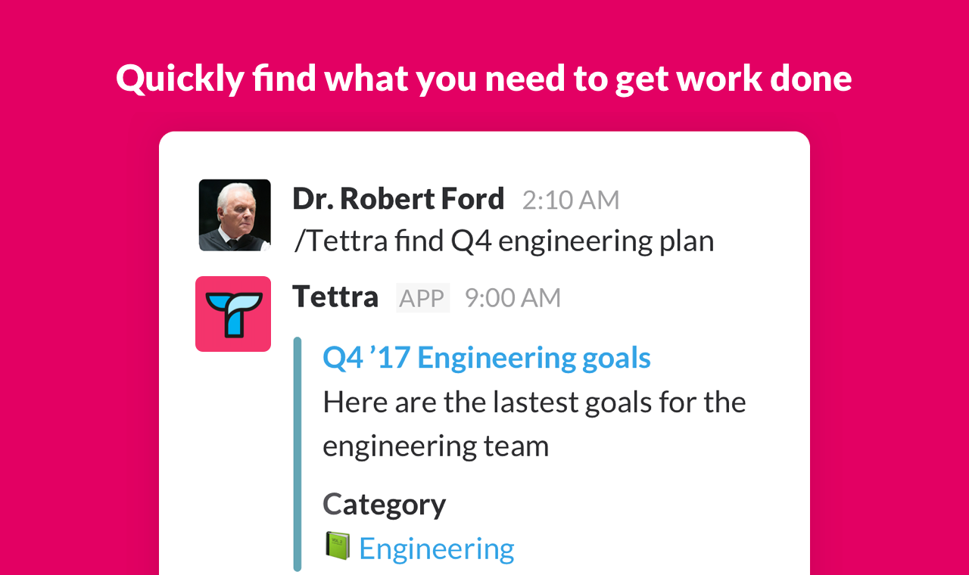Screen dimensions: 969x575
Task: Click the Category field heading
Action: pos(384,504)
